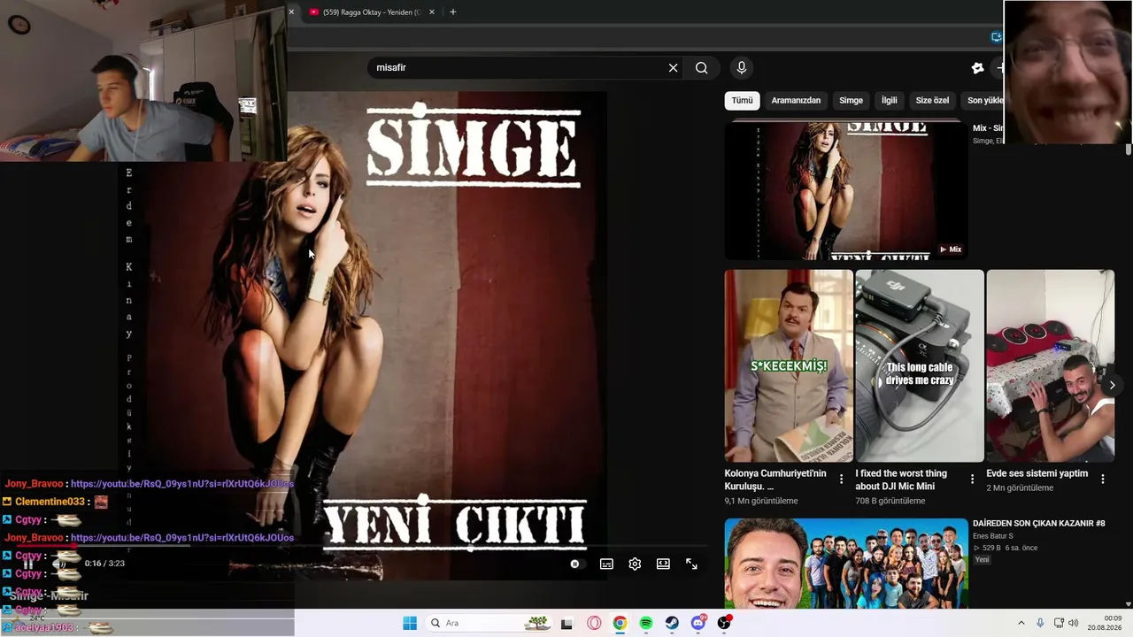Open the 'DAİREDEN SON ÇIKAN KAZANIR #8' title
Viewport: 1133px width, 637px height.
coord(1039,524)
